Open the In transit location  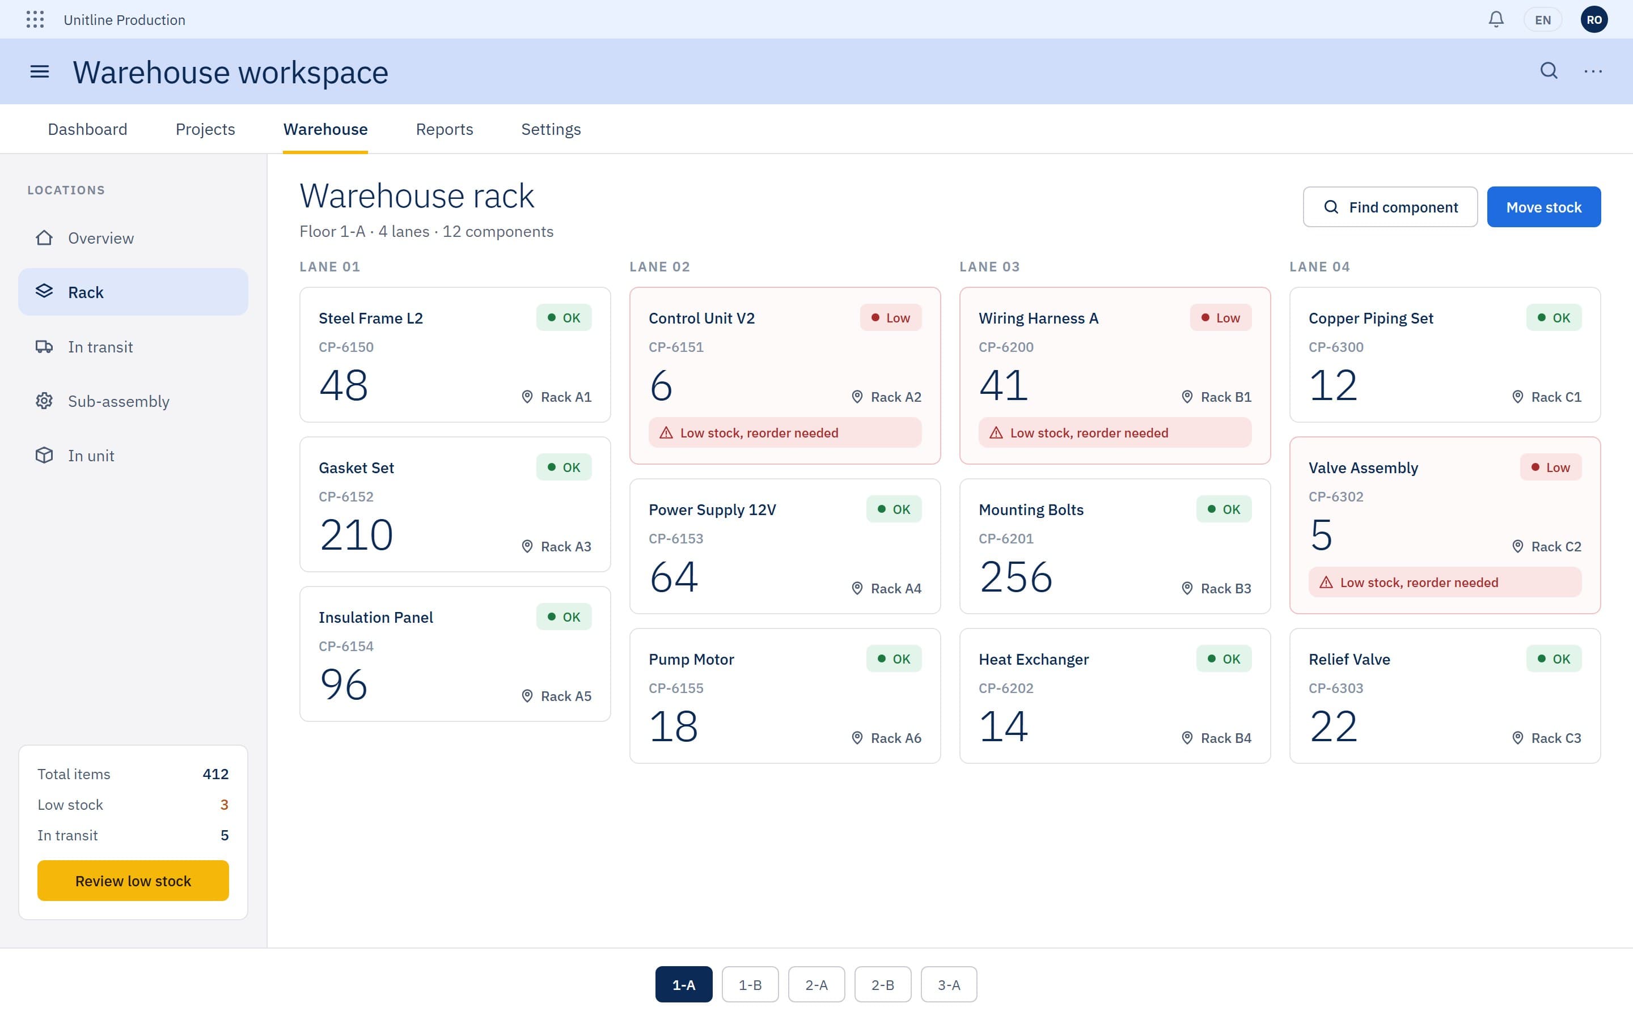133,347
